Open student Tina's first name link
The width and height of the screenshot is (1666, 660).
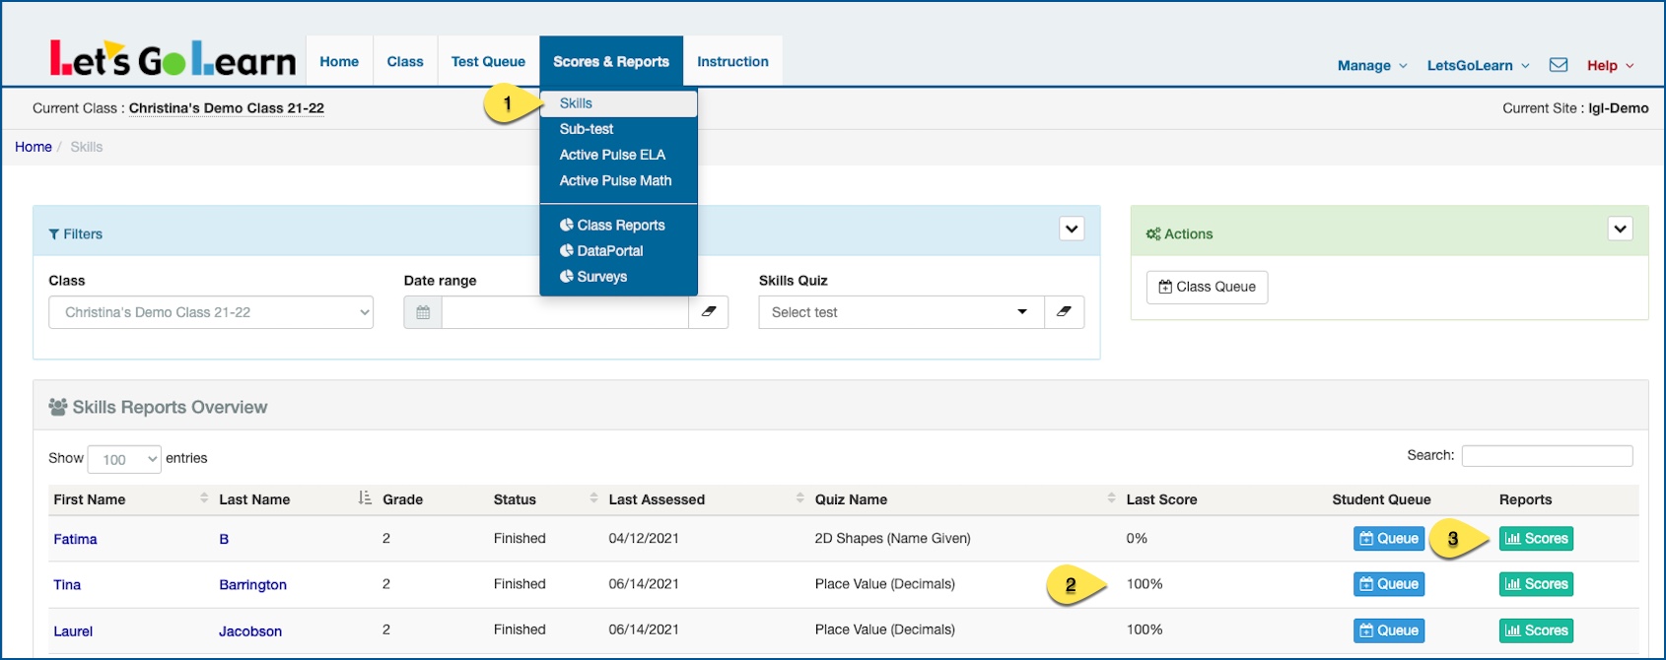coord(67,584)
